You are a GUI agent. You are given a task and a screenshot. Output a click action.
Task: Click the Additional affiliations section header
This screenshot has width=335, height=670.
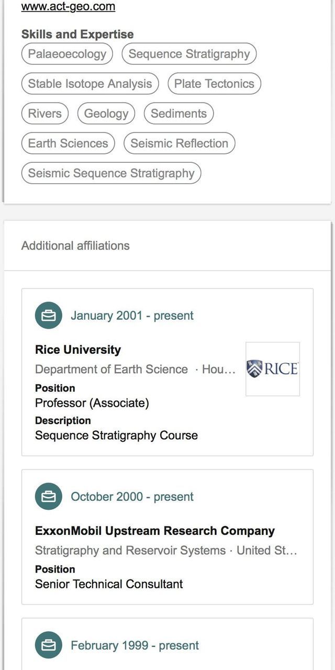[75, 245]
